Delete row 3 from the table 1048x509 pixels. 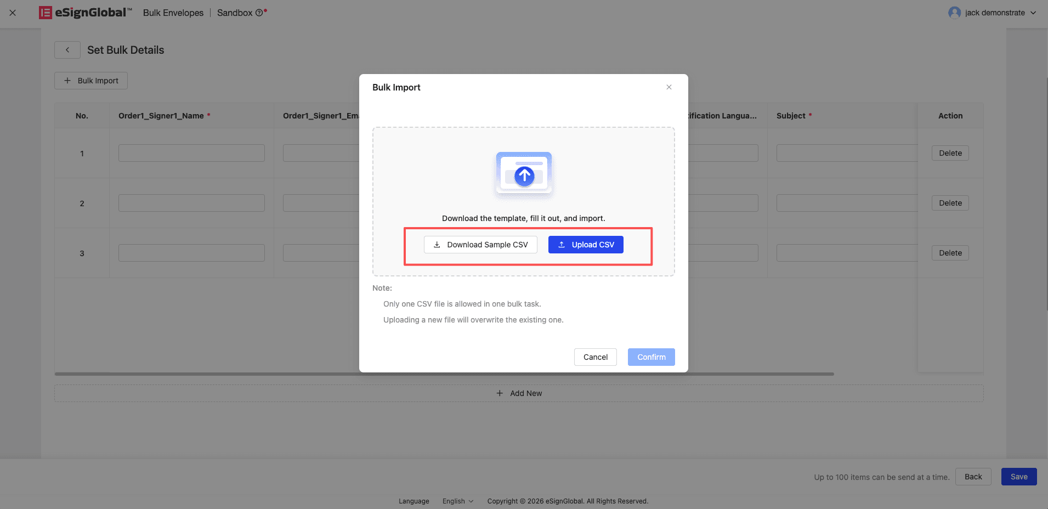click(x=950, y=253)
